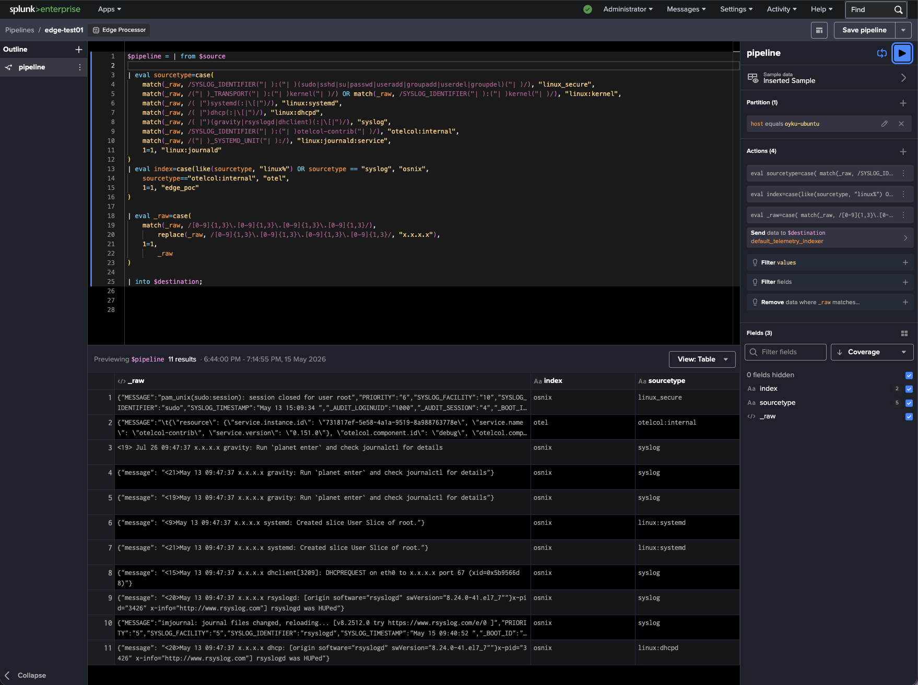Viewport: 918px width, 685px height.
Task: Run the pipeline preview play button
Action: [902, 53]
